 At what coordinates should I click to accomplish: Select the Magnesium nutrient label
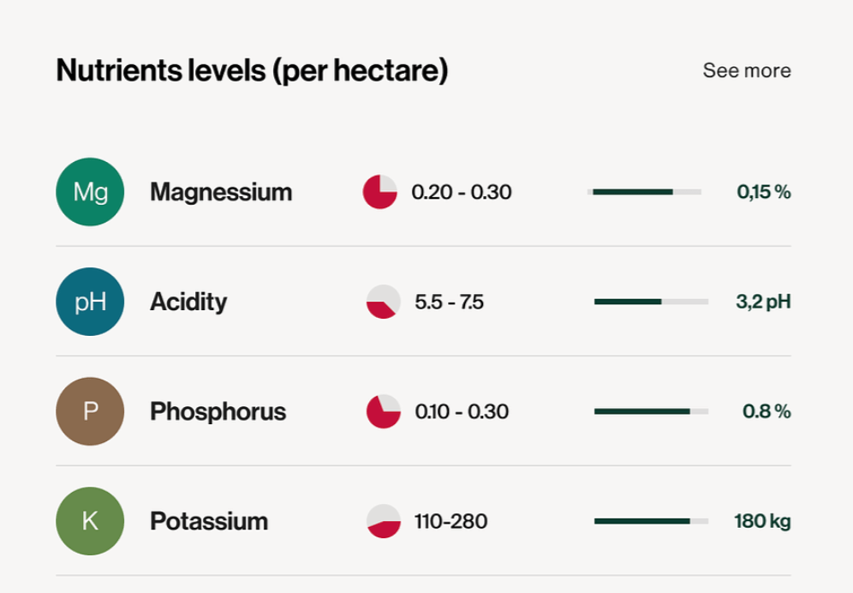tap(221, 192)
